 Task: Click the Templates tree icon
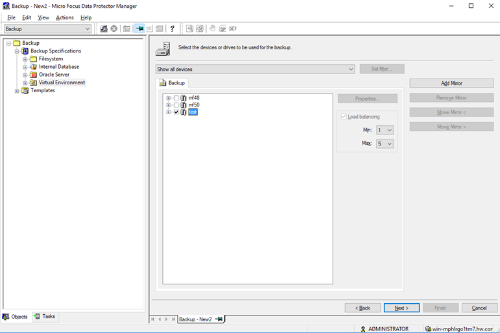(x=25, y=91)
